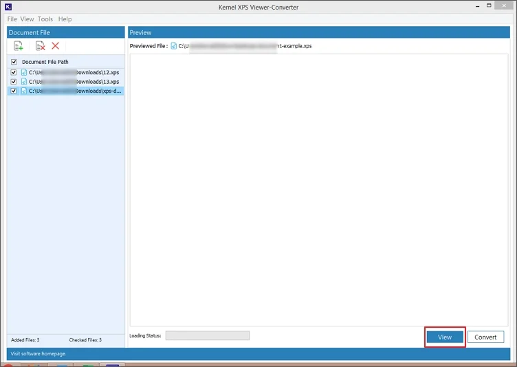Viewport: 517px width, 367px height.
Task: Uncheck the checkbox for 12.xps
Action: (x=14, y=72)
